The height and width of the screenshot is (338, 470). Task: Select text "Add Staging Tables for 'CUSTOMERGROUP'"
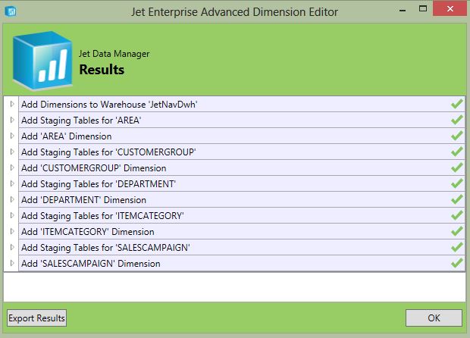click(108, 152)
